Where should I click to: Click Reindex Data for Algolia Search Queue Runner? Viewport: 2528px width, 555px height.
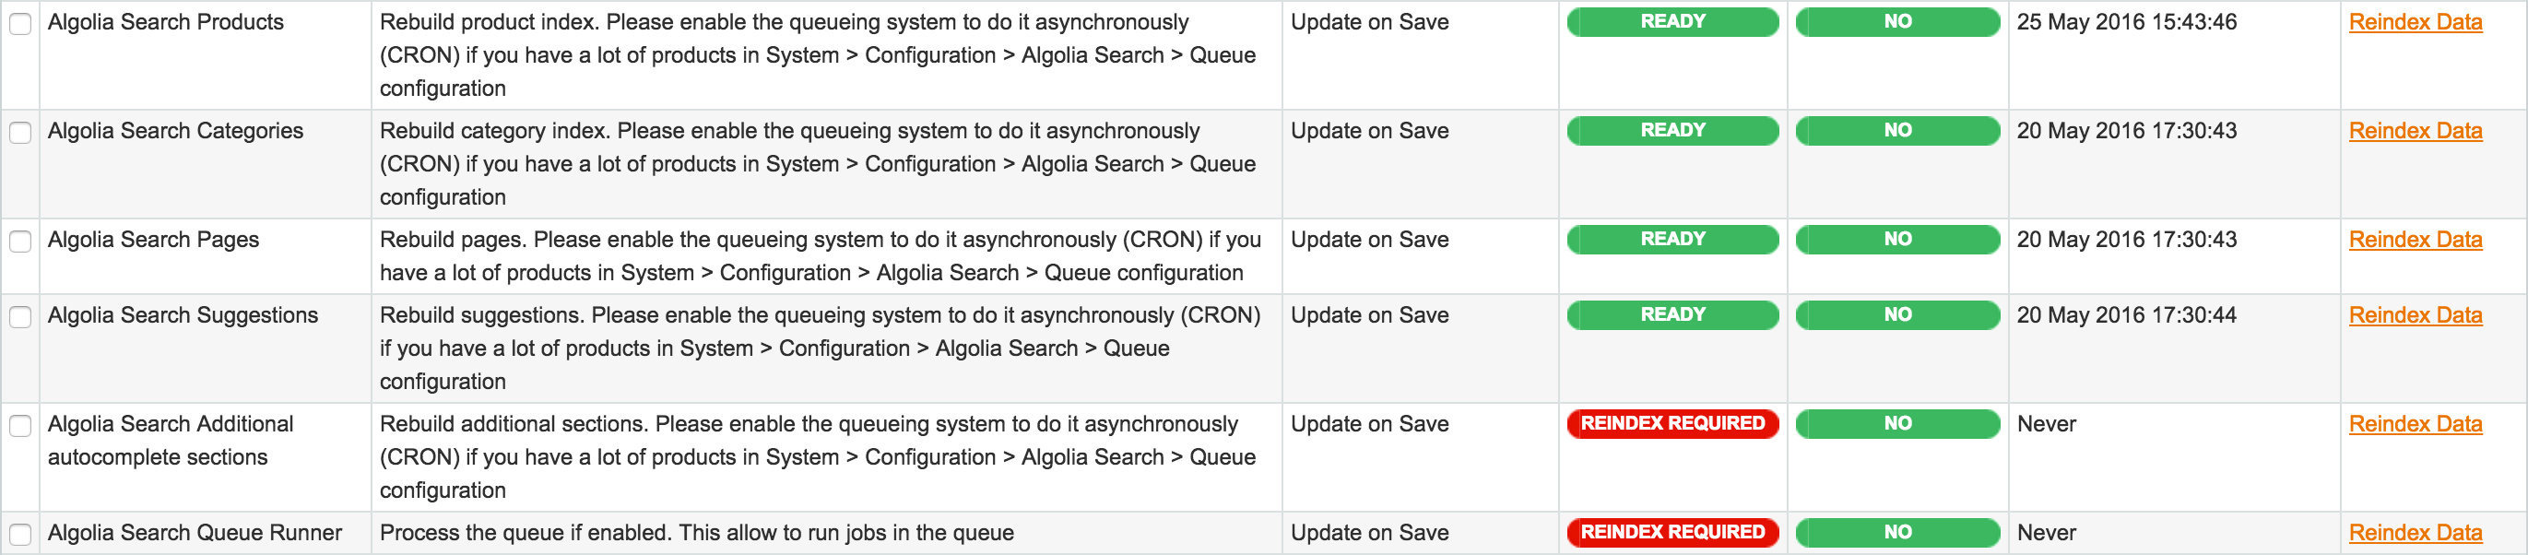(2416, 533)
